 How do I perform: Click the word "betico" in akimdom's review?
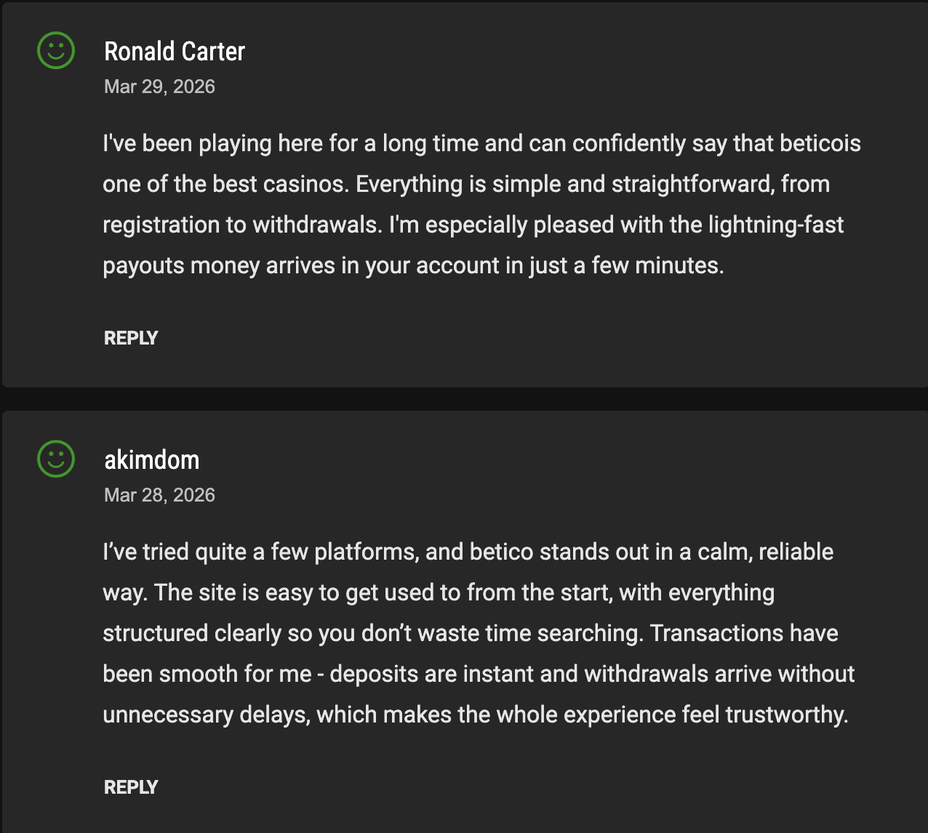(x=503, y=552)
